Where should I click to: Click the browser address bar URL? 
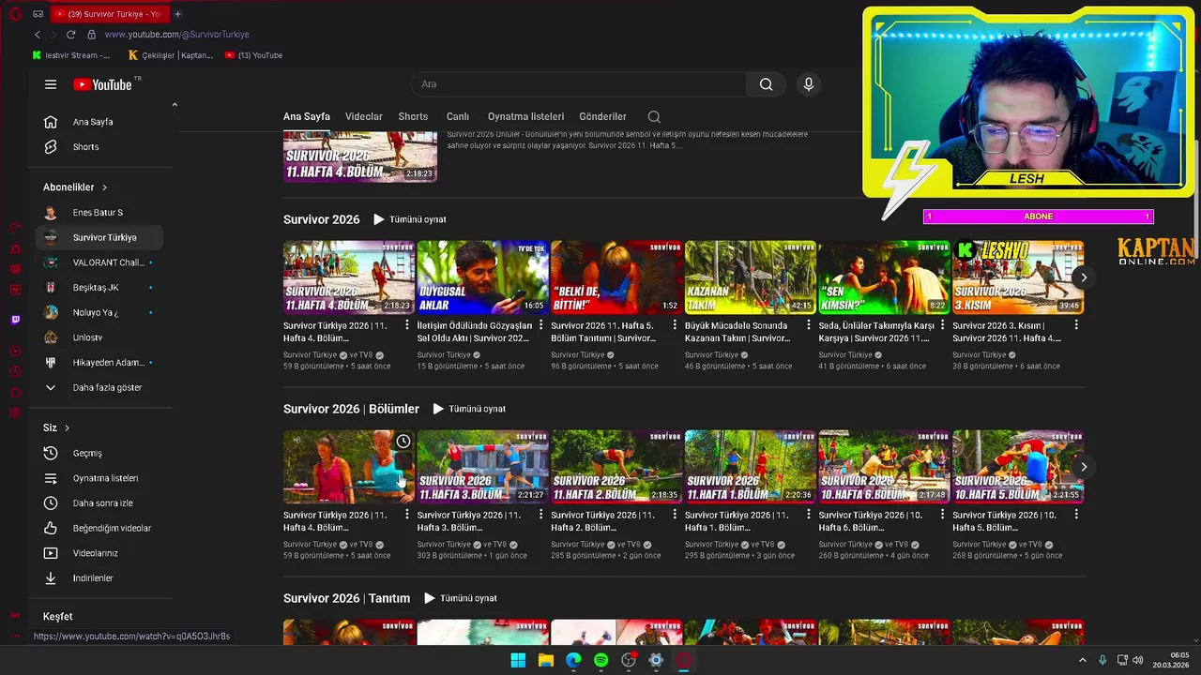(x=176, y=35)
